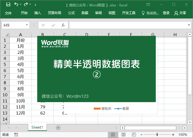Click the zoom in plus button
Viewport: 193px width, 138px height.
click(173, 135)
